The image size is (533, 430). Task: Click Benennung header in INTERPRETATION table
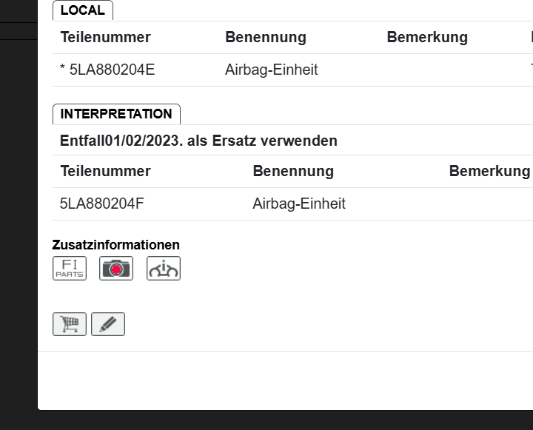pos(293,171)
